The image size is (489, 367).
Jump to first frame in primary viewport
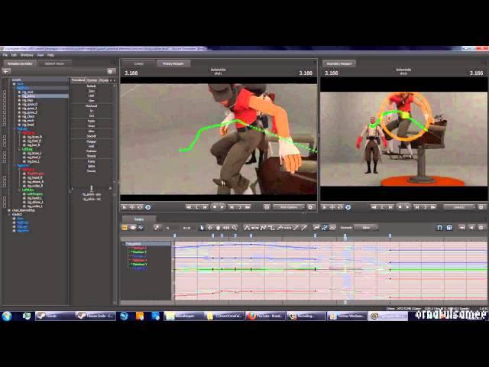tap(189, 207)
